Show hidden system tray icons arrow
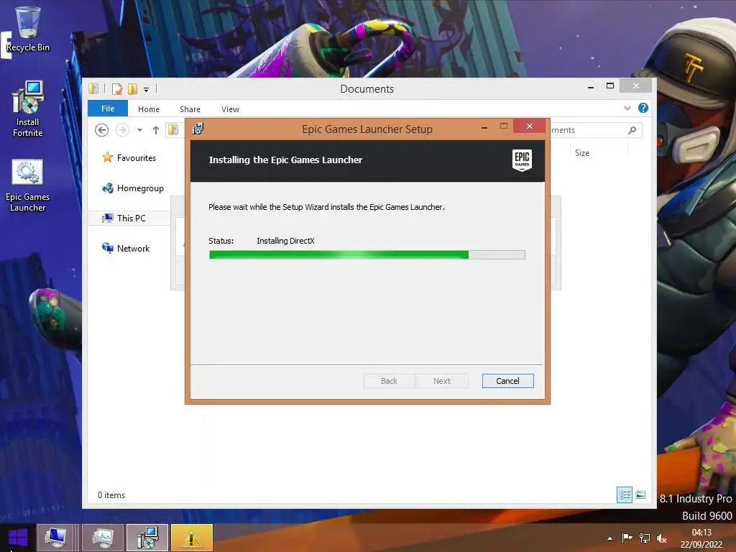 pyautogui.click(x=609, y=538)
